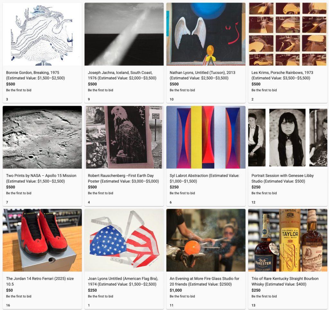Open the Jordan 14 Retro Ferrari title
329x310 pixels.
coord(40,281)
